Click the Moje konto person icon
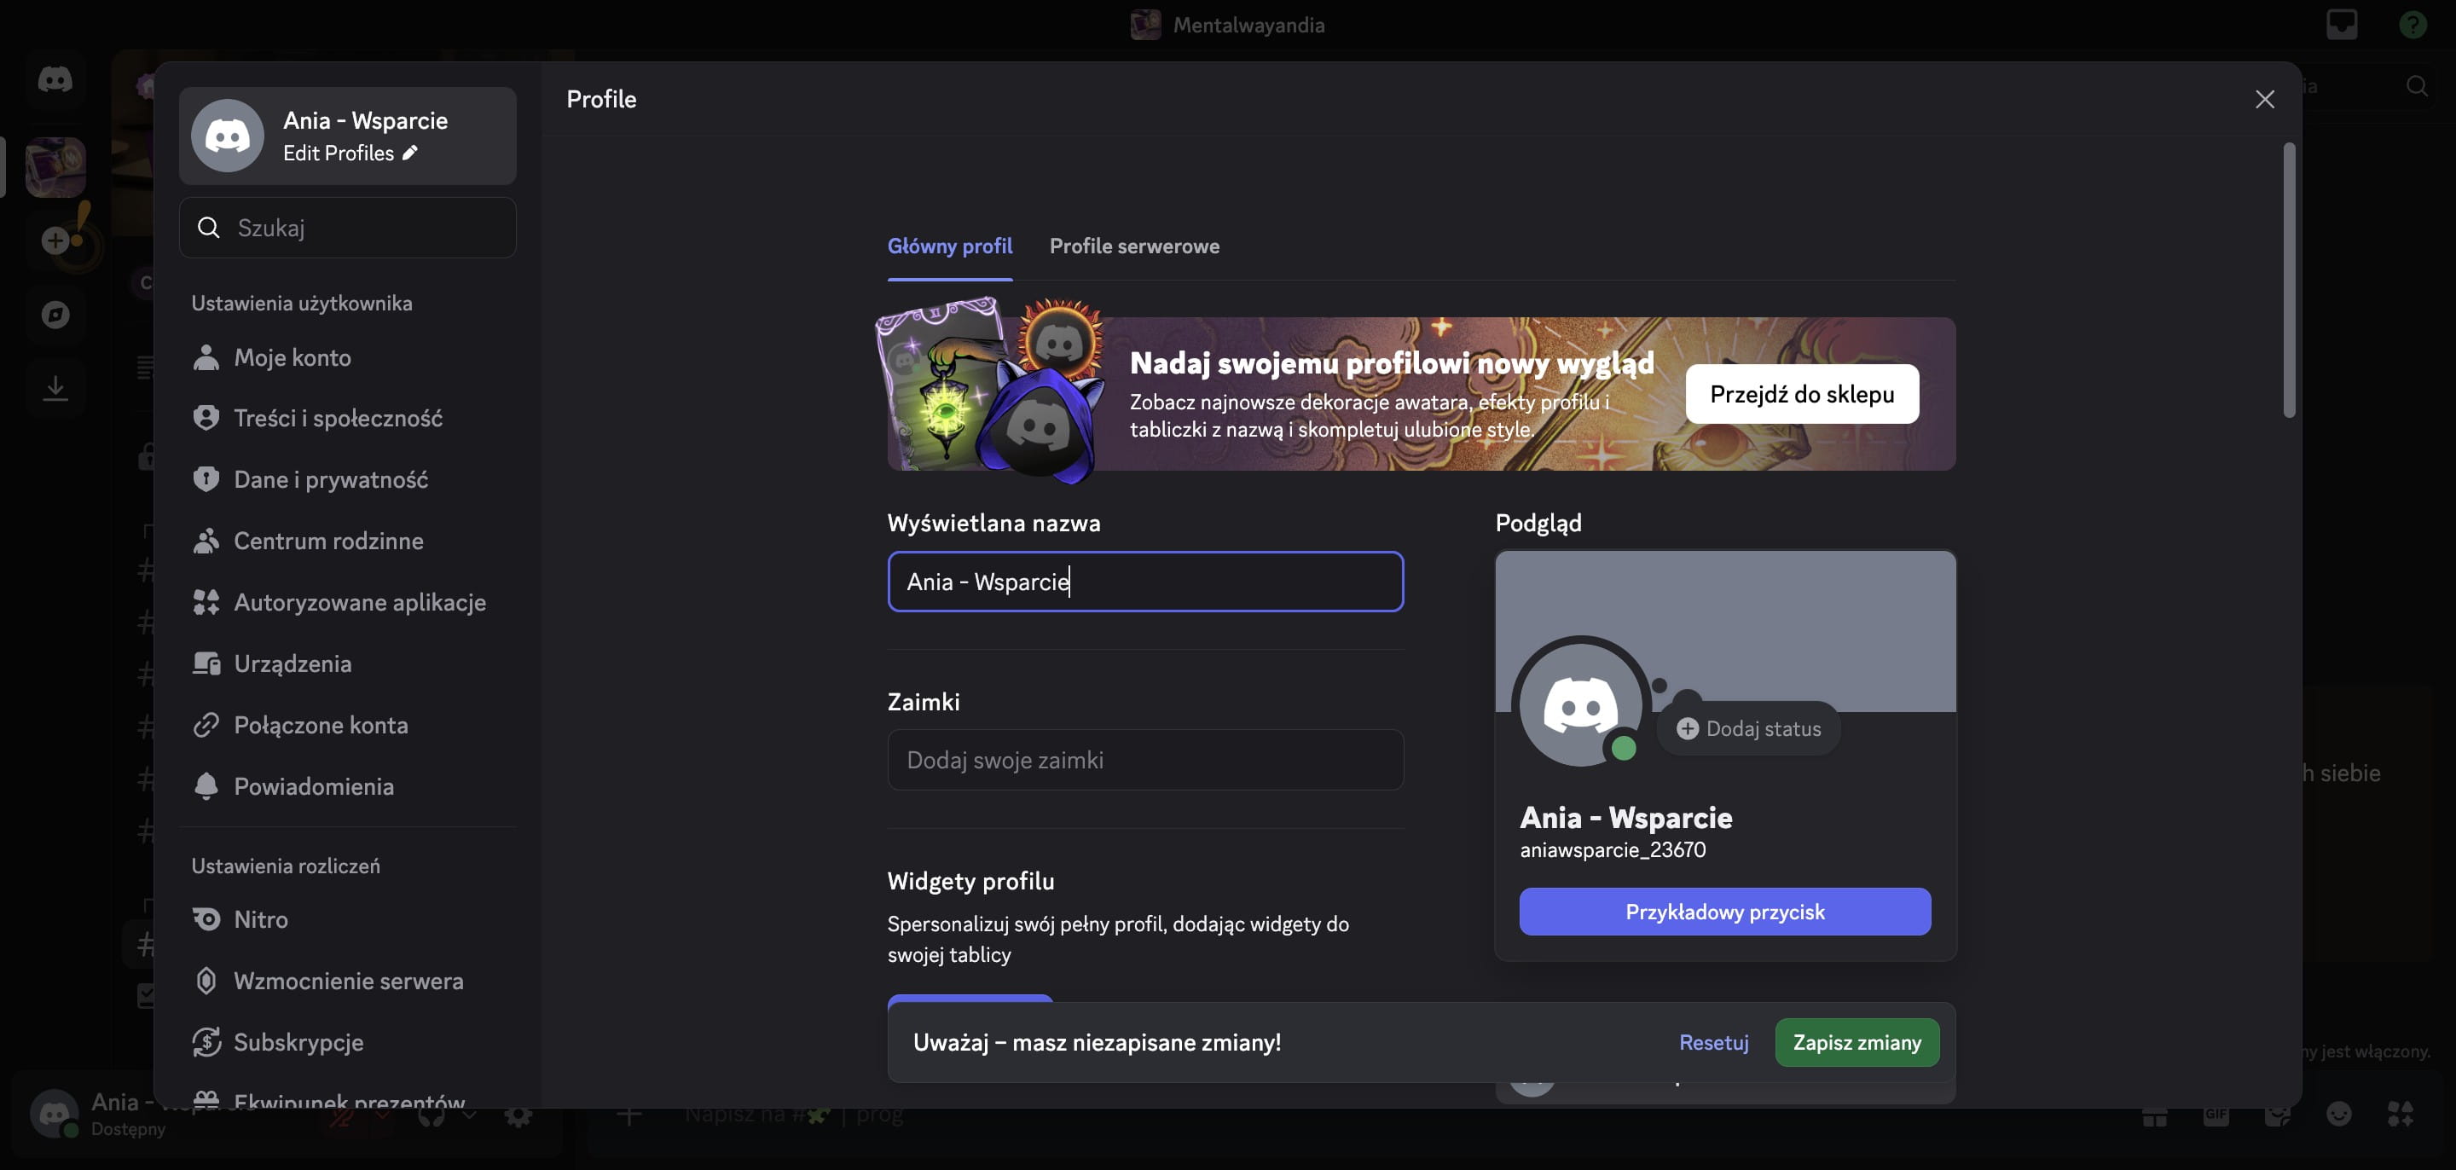 206,357
